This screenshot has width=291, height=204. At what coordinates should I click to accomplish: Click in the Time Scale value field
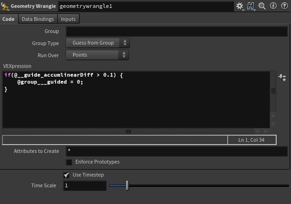[x=85, y=185]
